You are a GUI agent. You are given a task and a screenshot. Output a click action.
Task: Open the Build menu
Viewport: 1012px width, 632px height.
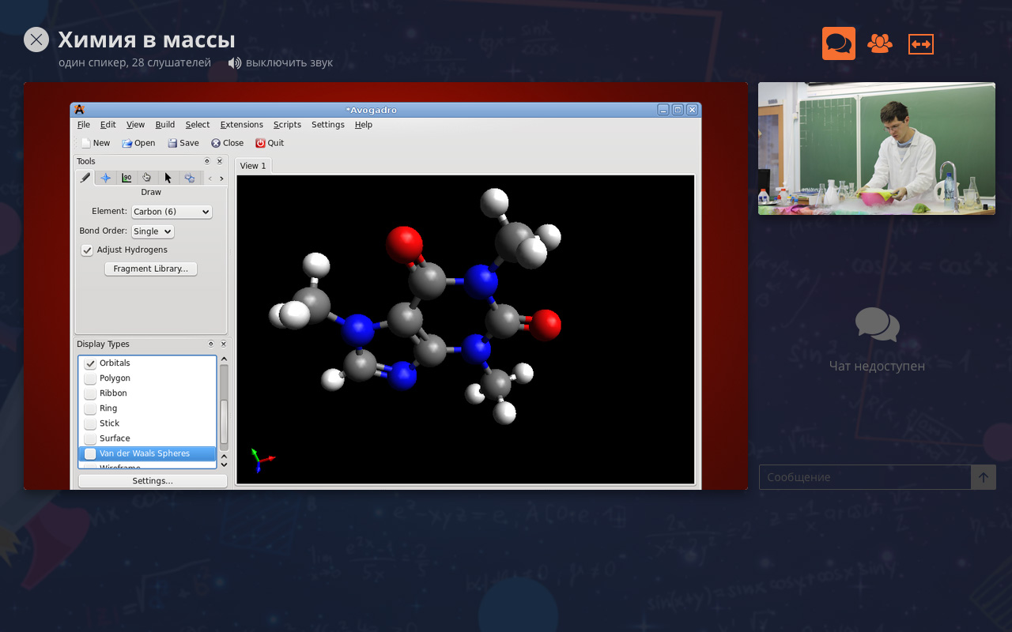tap(165, 125)
